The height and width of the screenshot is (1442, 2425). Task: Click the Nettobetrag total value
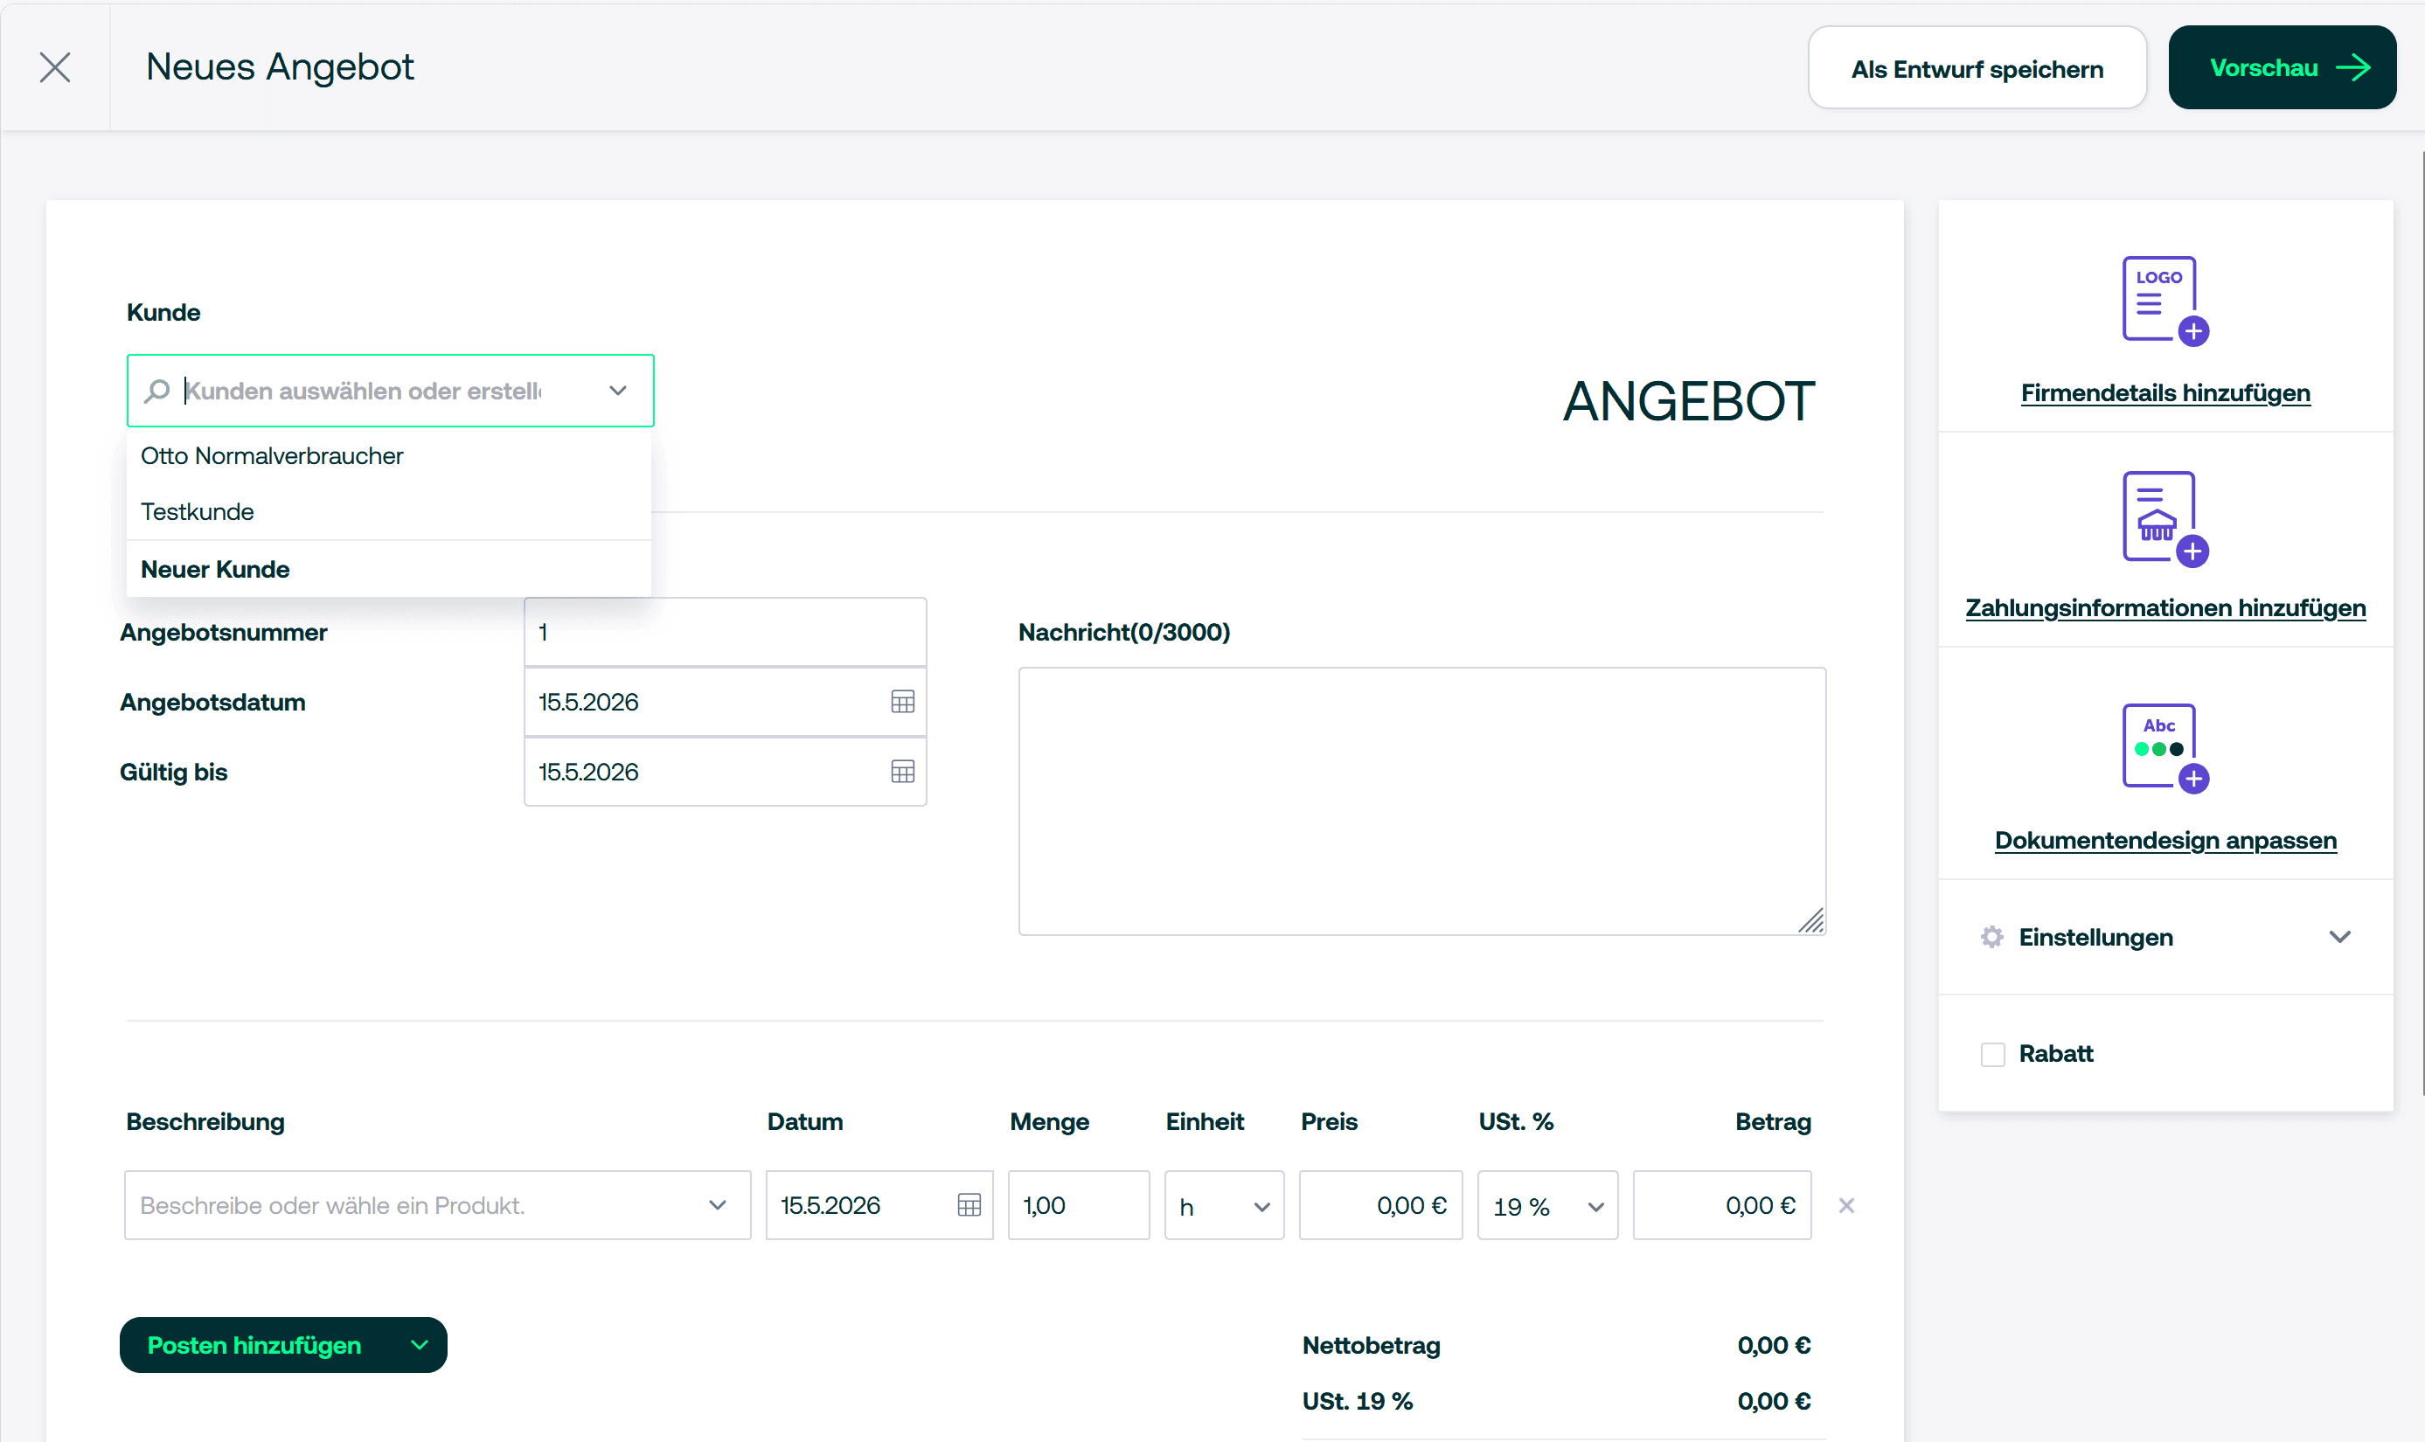tap(1774, 1345)
